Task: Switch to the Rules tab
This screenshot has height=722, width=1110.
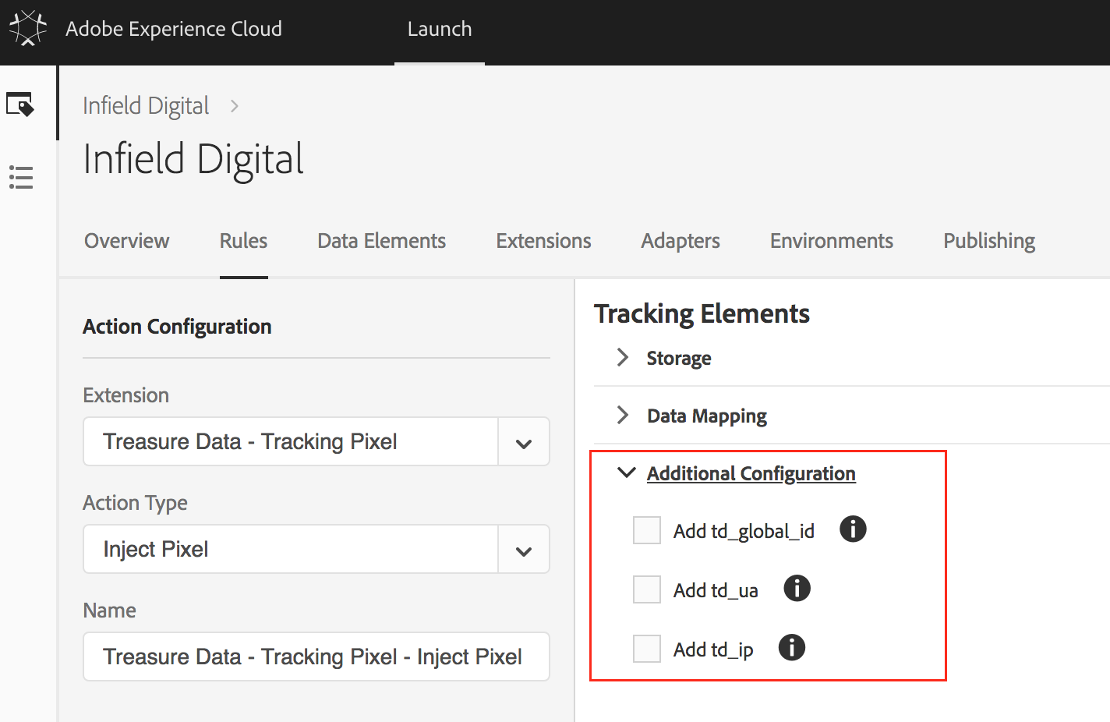Action: tap(244, 241)
